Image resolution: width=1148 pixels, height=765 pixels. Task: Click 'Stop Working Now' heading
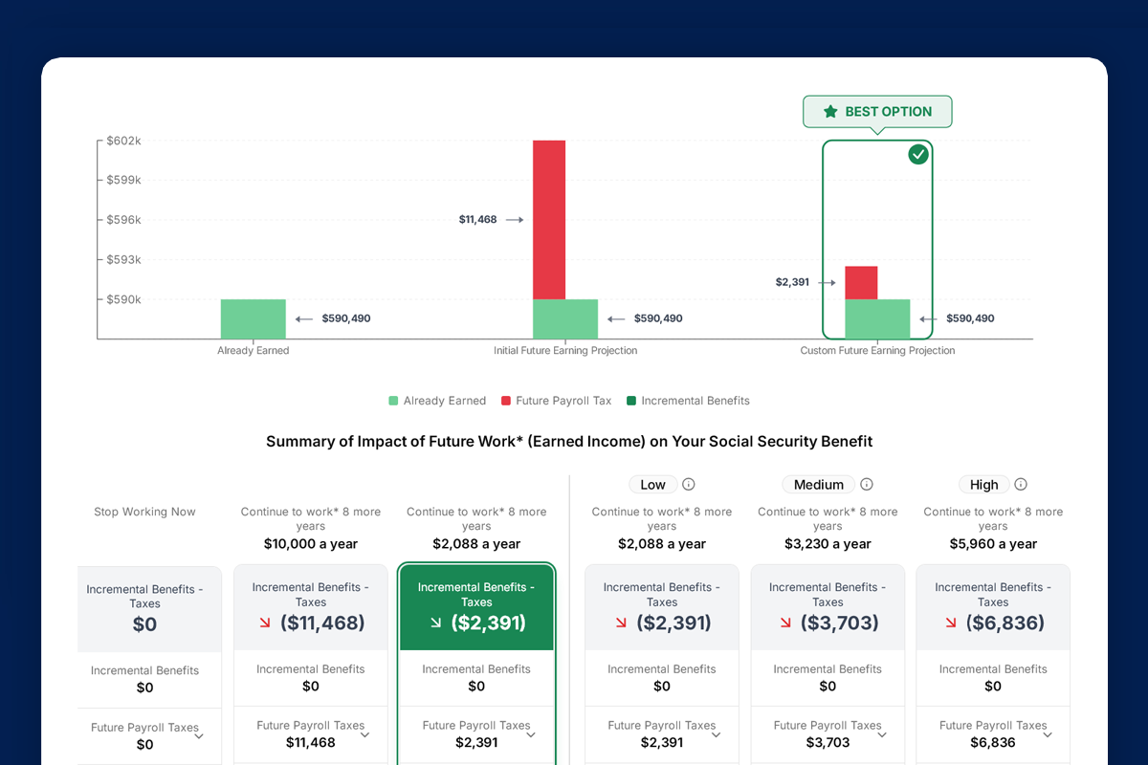click(144, 513)
